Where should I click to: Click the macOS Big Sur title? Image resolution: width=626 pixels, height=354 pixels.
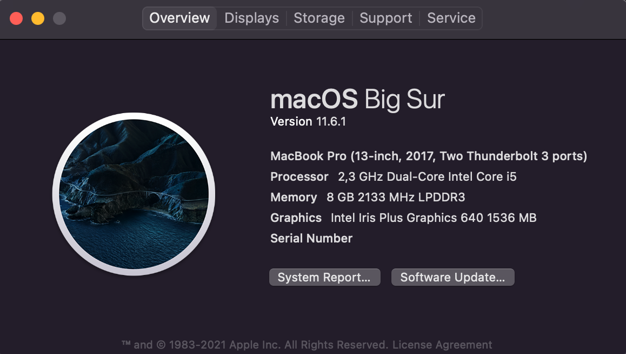(357, 100)
